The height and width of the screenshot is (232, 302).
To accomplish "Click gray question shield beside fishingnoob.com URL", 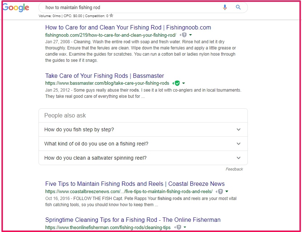I will pos(184,35).
